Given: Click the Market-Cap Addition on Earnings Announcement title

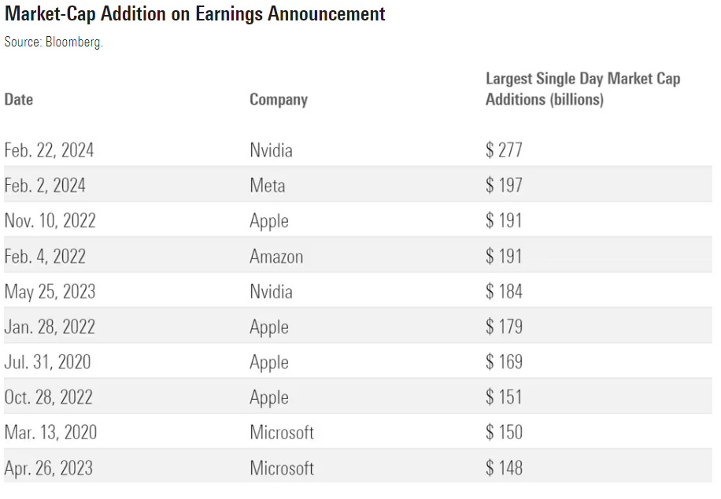Looking at the screenshot, I should pos(195,13).
